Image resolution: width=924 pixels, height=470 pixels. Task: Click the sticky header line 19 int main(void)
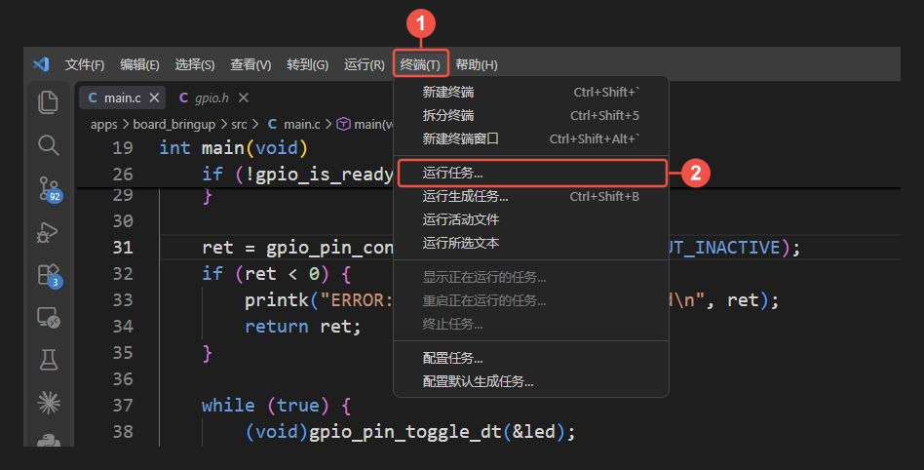[233, 147]
